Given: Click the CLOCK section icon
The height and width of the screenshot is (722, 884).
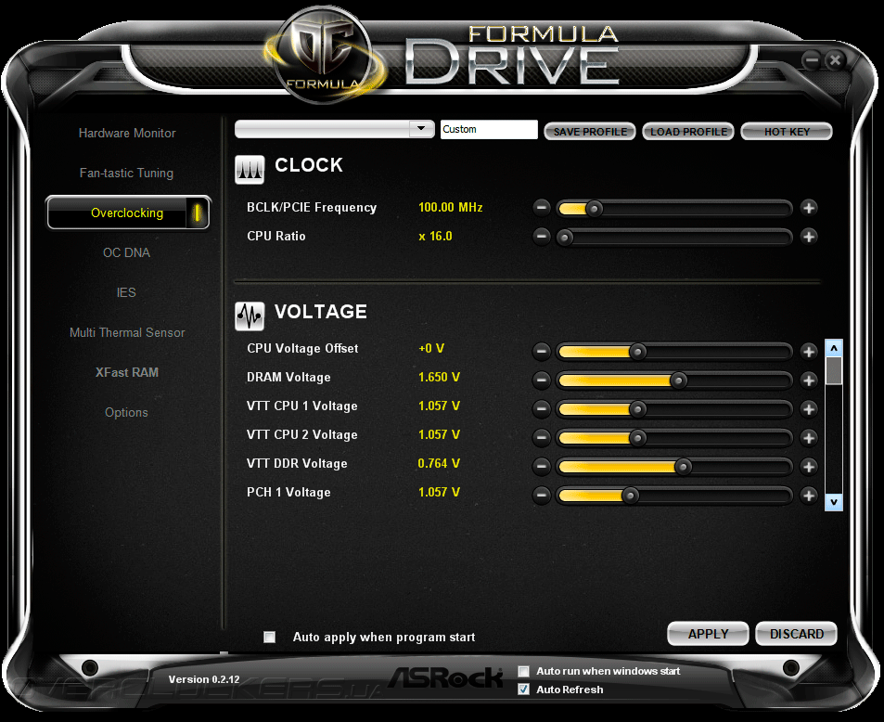Looking at the screenshot, I should (250, 169).
